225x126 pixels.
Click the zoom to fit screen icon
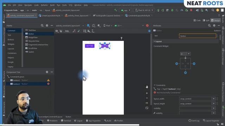[147, 108]
